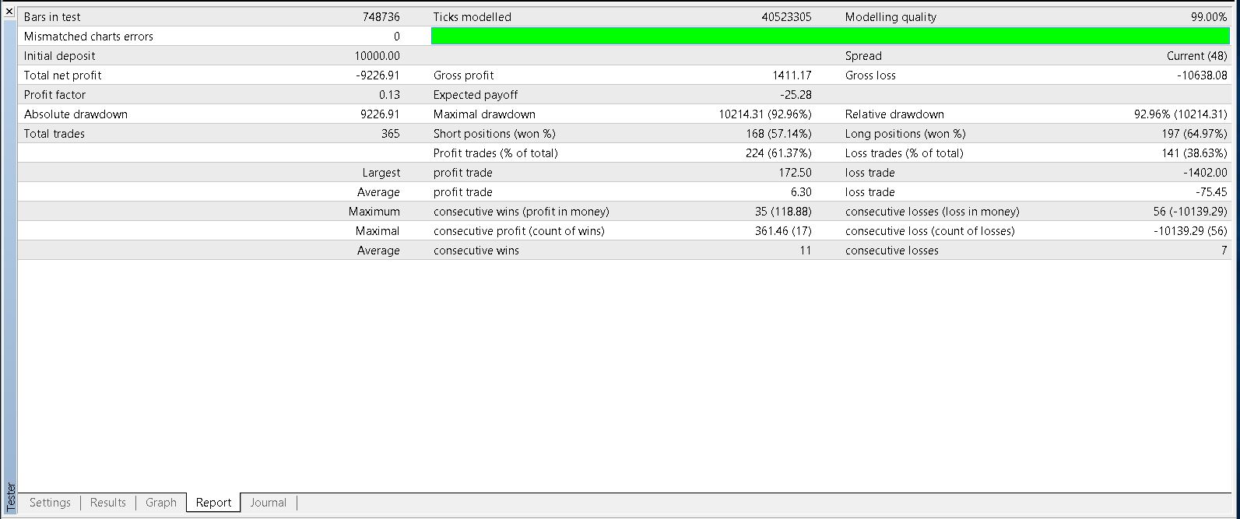Image resolution: width=1240 pixels, height=519 pixels.
Task: Click the green modelling quality progress bar
Action: coord(831,36)
